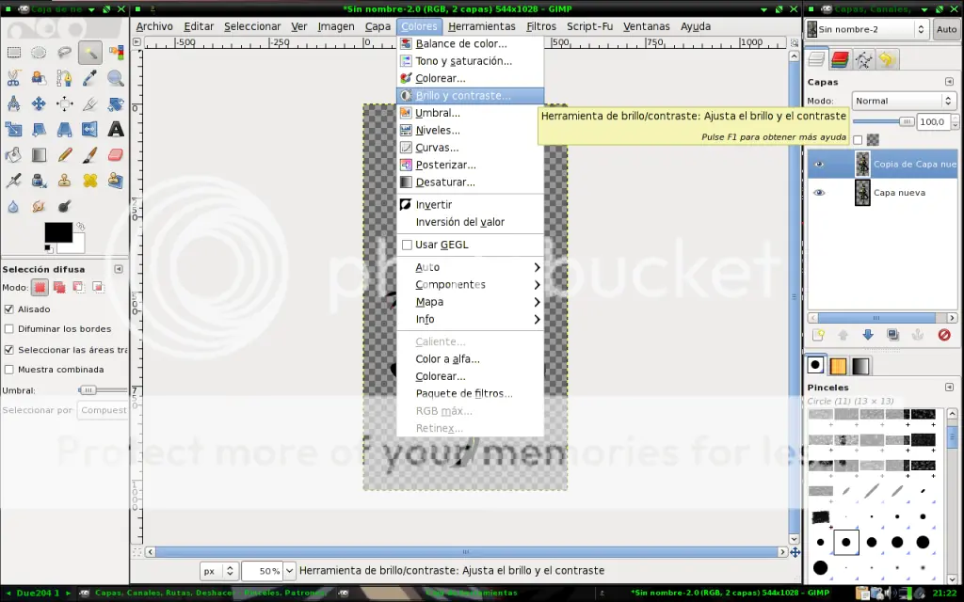The height and width of the screenshot is (602, 964).
Task: Open the layer Modo Normal dropdown
Action: [903, 101]
